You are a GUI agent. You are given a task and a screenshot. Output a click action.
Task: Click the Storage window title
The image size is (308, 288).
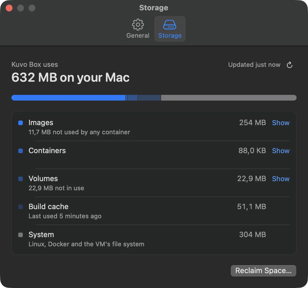pos(154,8)
